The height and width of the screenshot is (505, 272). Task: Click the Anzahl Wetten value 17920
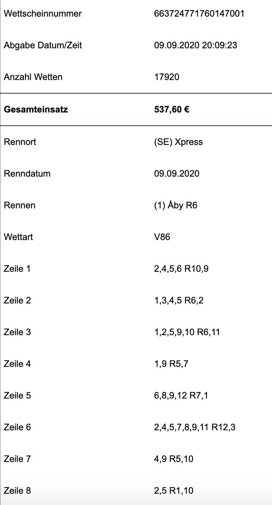[167, 77]
